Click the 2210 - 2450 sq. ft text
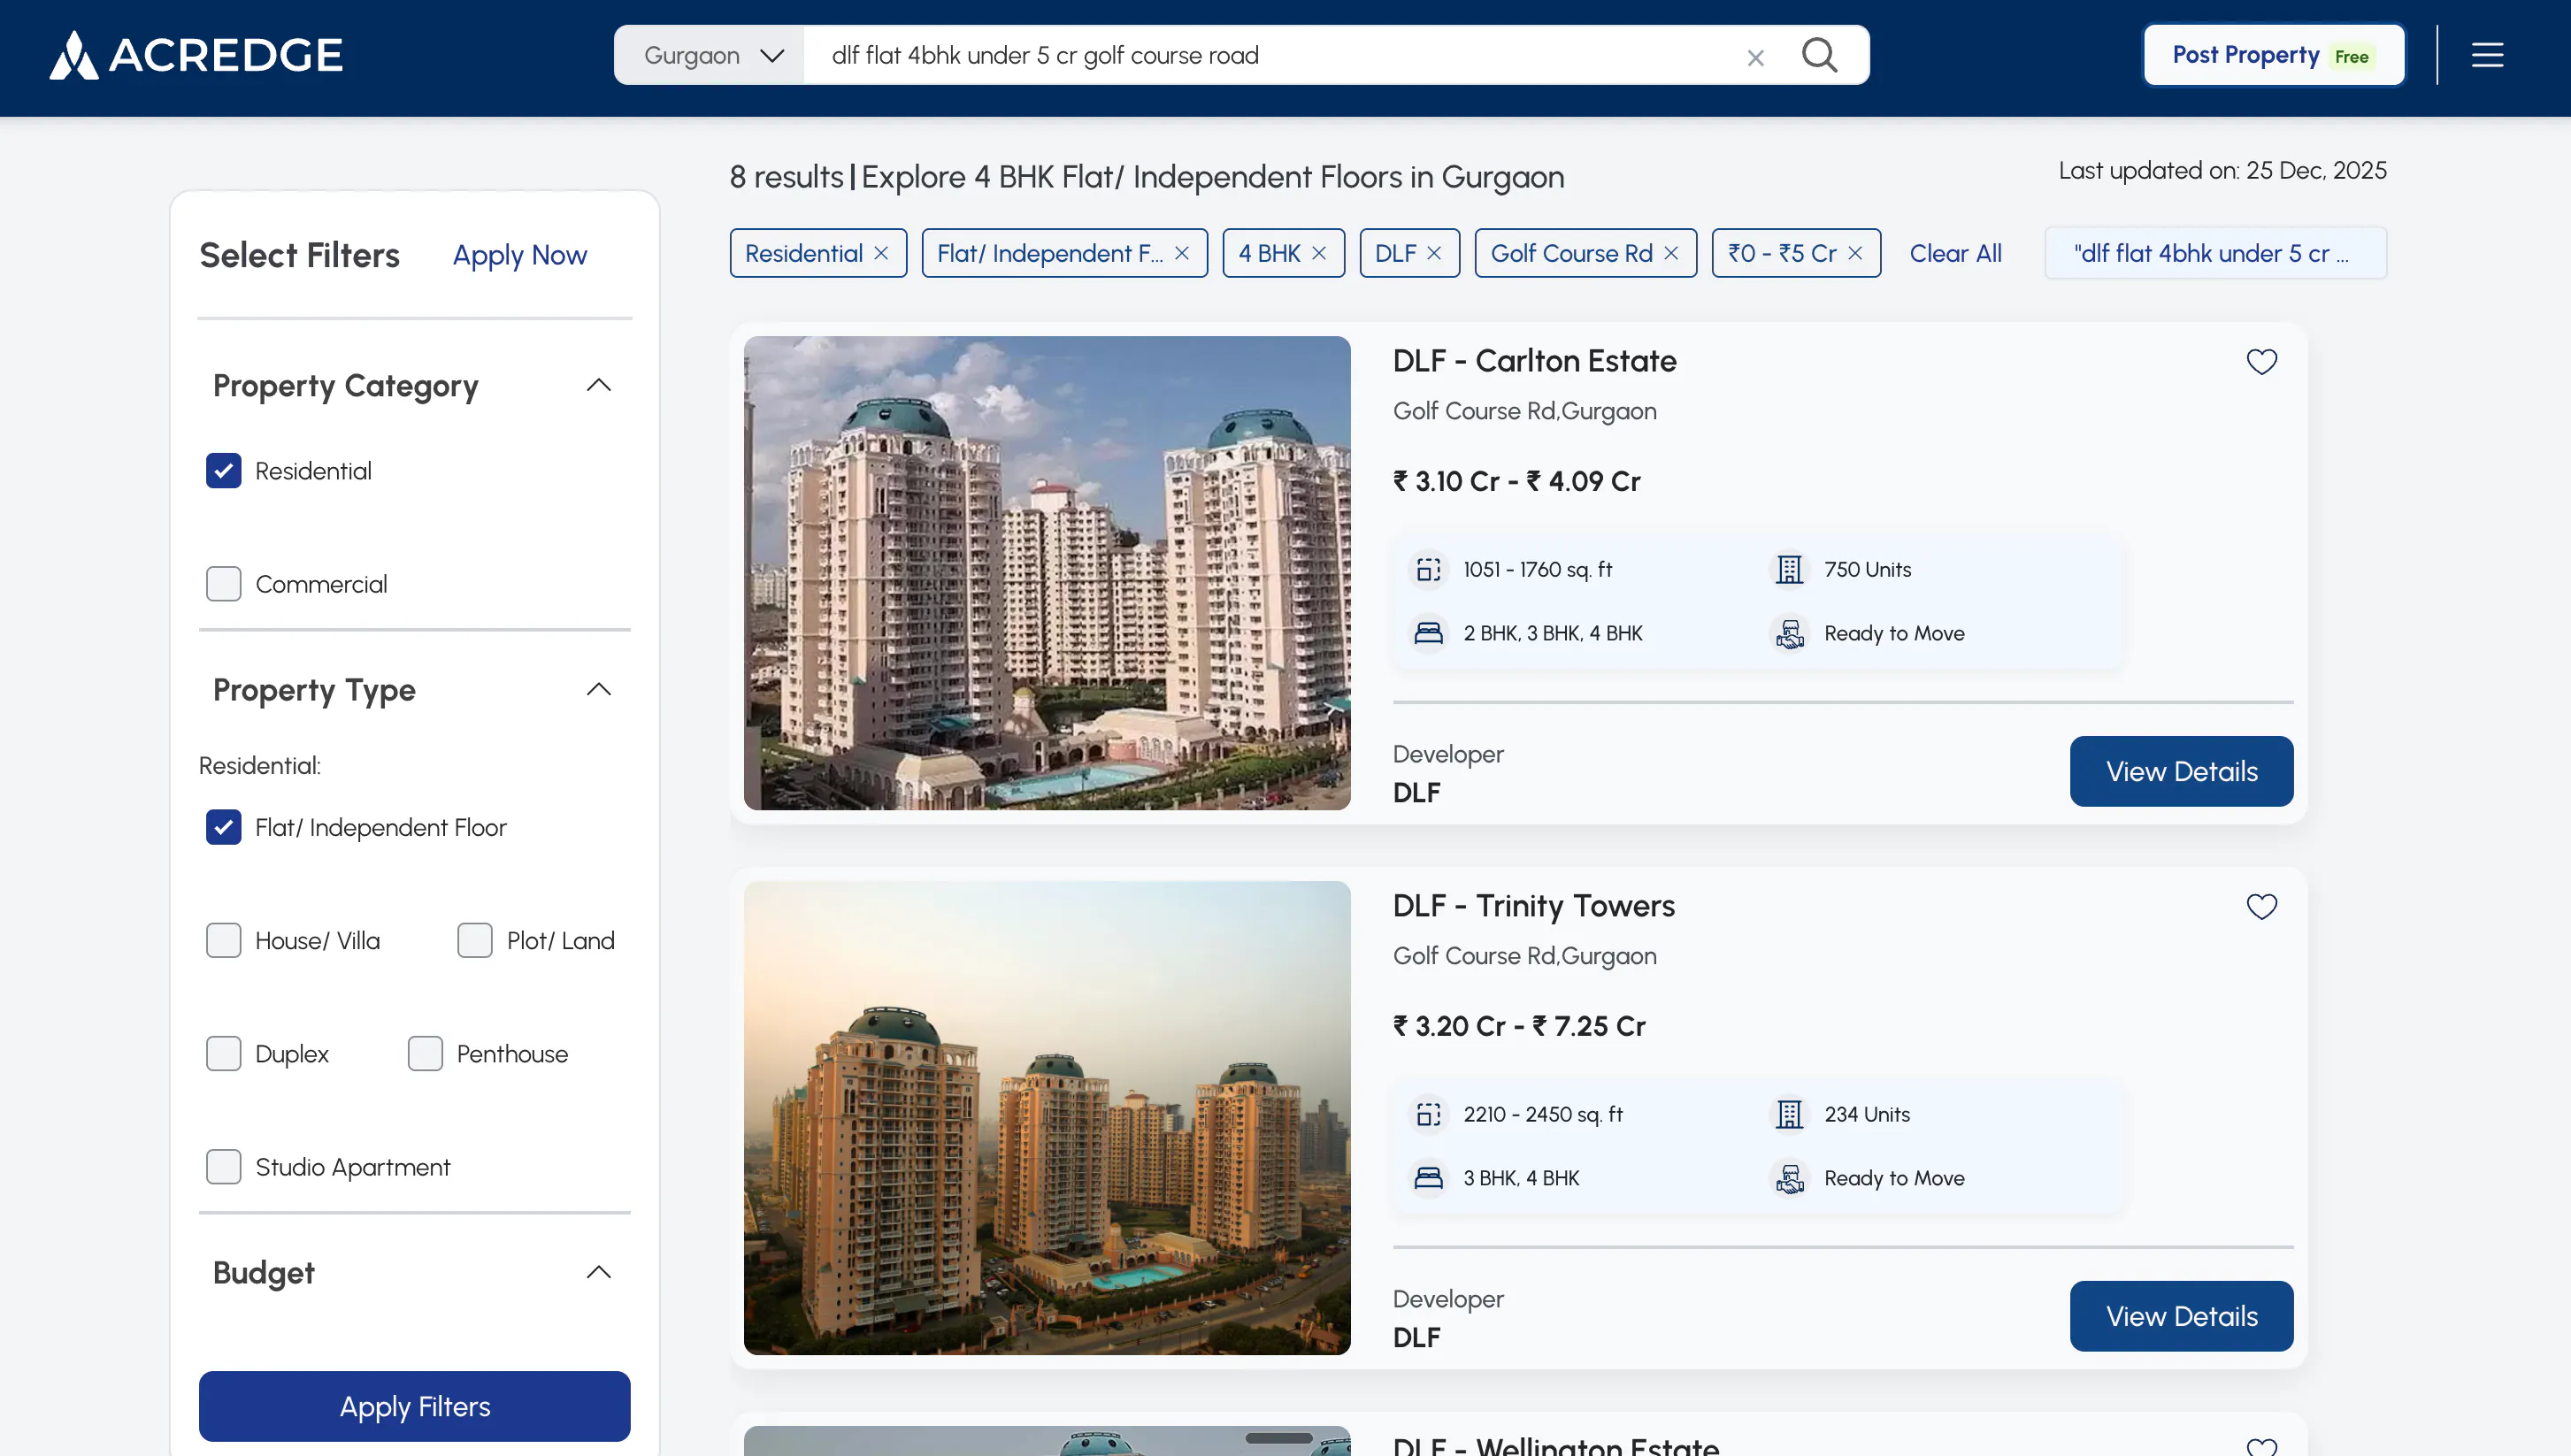 pos(1543,1114)
